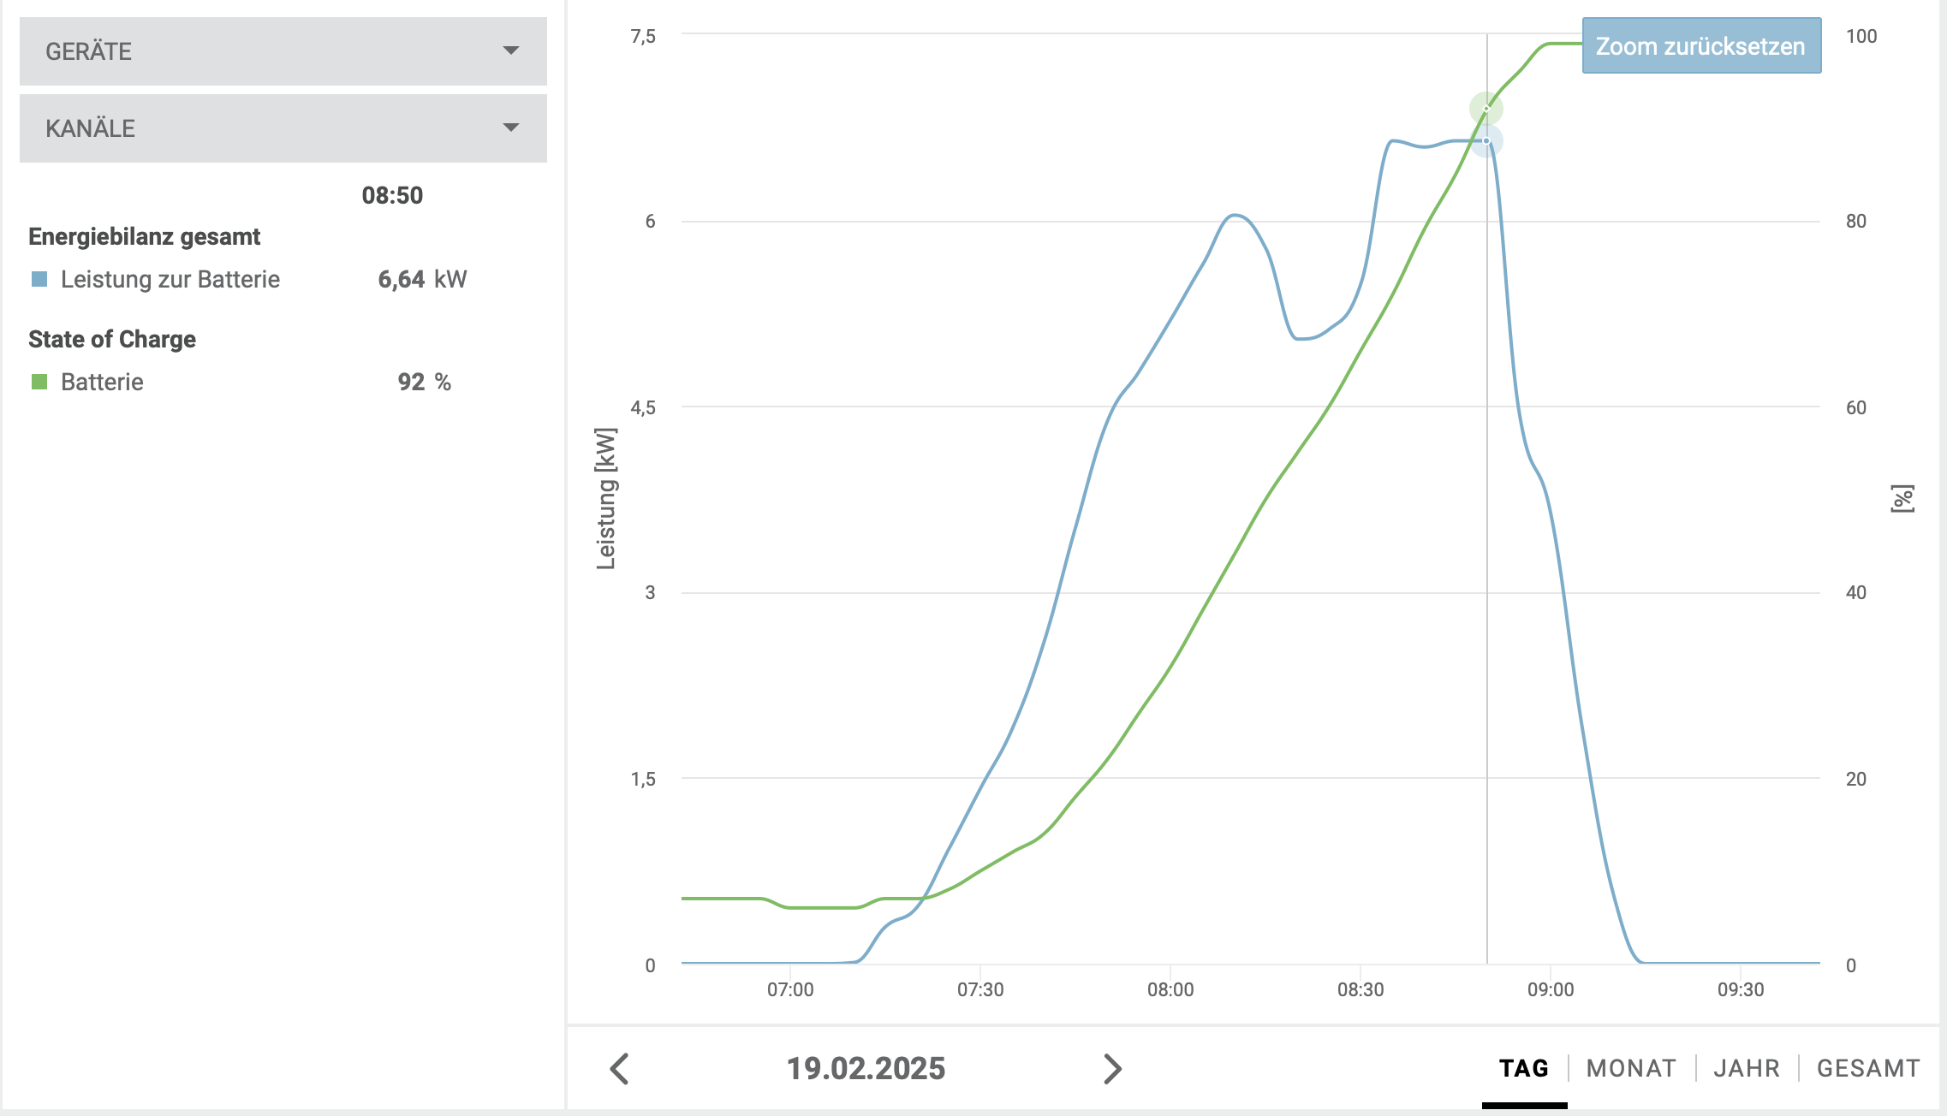Click the KANÄLE dropdown arrow icon

[x=511, y=128]
